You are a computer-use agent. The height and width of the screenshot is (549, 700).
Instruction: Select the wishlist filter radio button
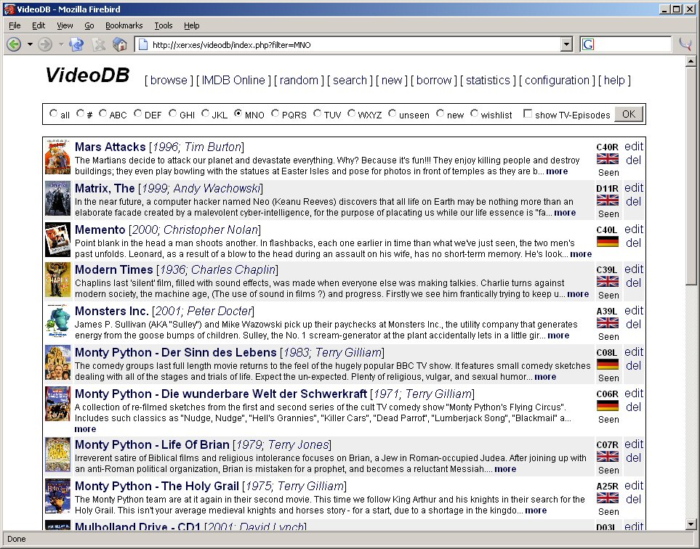click(474, 113)
